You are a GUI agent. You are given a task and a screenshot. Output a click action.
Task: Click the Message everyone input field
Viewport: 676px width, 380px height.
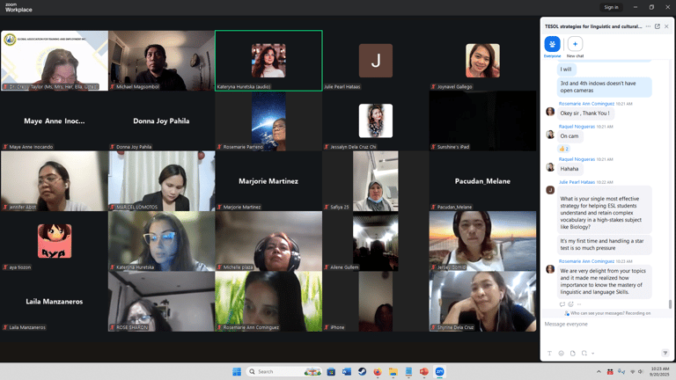[606, 324]
